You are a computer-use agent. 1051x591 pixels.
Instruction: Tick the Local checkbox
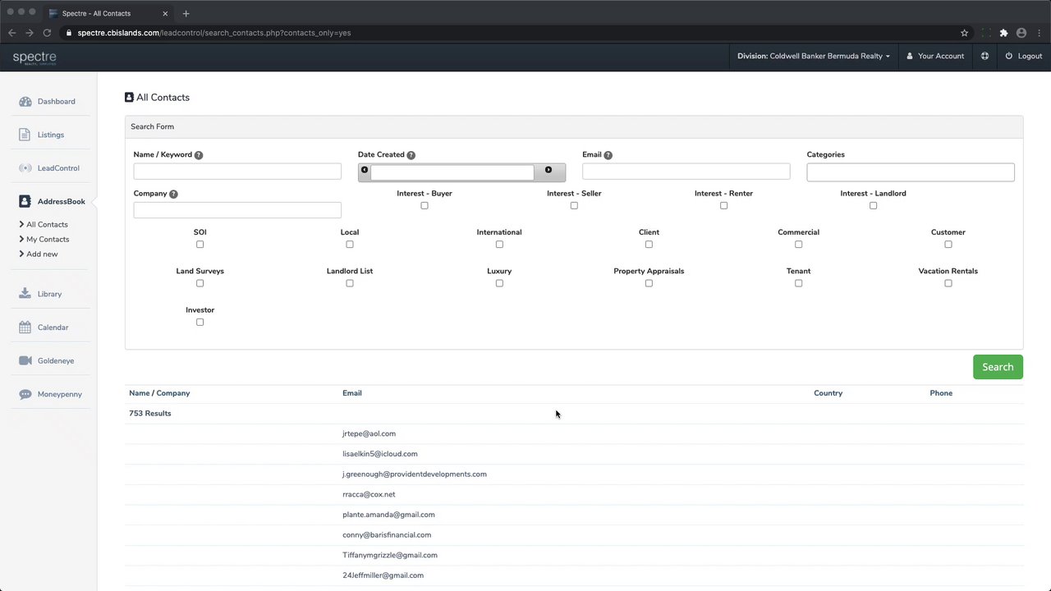350,244
